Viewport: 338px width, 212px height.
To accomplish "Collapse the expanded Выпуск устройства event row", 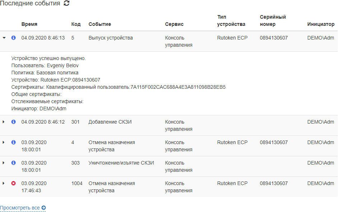I will (4, 38).
